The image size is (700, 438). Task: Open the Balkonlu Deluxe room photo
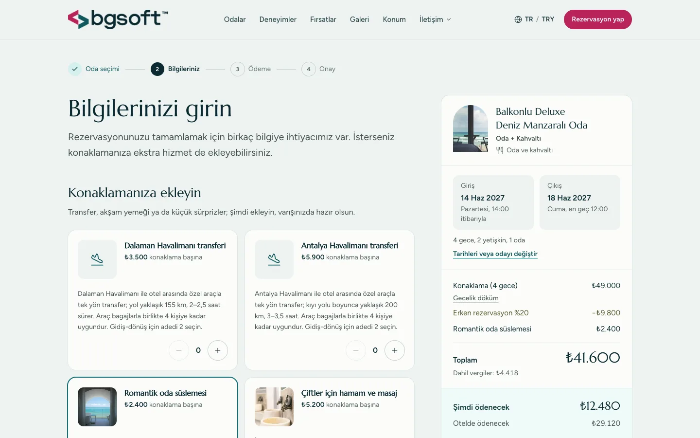(471, 128)
